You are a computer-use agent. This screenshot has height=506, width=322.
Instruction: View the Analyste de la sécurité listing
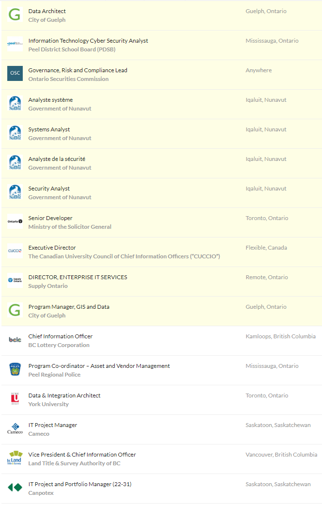pos(57,159)
